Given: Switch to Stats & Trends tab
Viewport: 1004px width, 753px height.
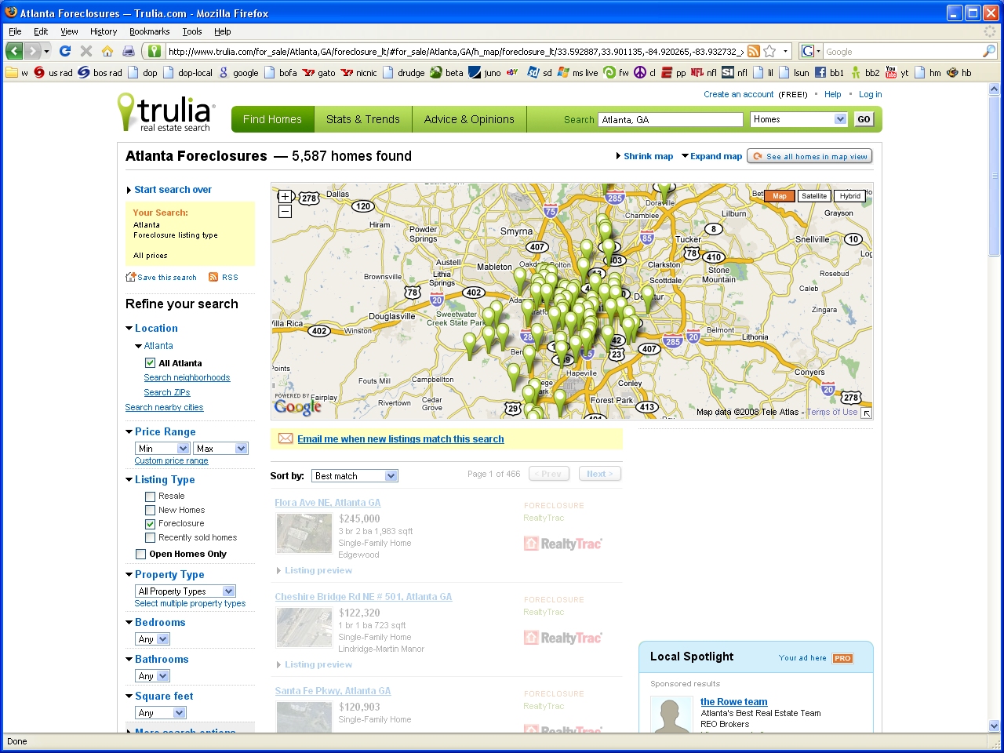Looking at the screenshot, I should click(x=363, y=119).
